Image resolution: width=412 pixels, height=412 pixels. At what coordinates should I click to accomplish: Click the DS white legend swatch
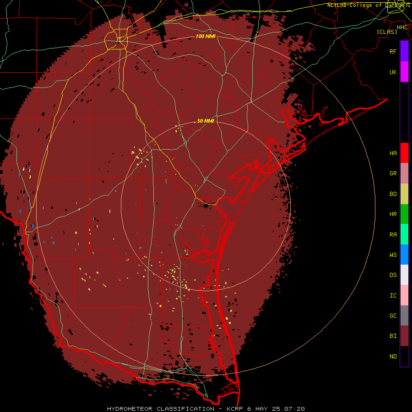(x=404, y=275)
